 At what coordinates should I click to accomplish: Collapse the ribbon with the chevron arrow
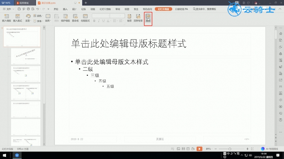point(280,9)
